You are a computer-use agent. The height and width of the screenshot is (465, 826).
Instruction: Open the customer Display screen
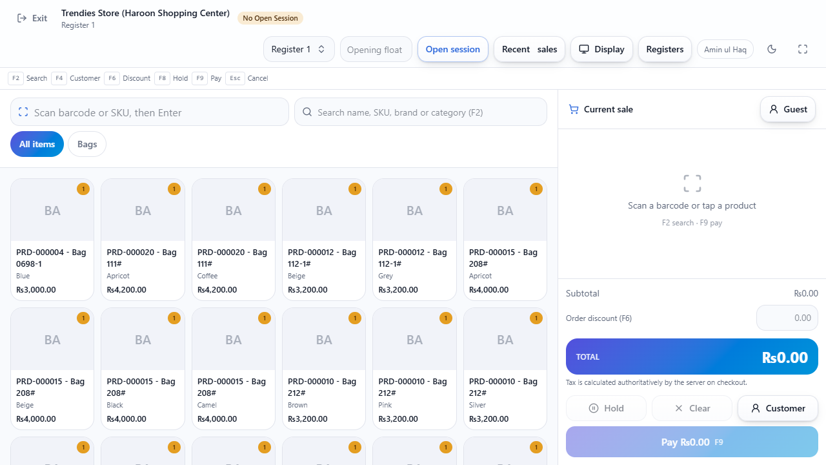pos(601,49)
